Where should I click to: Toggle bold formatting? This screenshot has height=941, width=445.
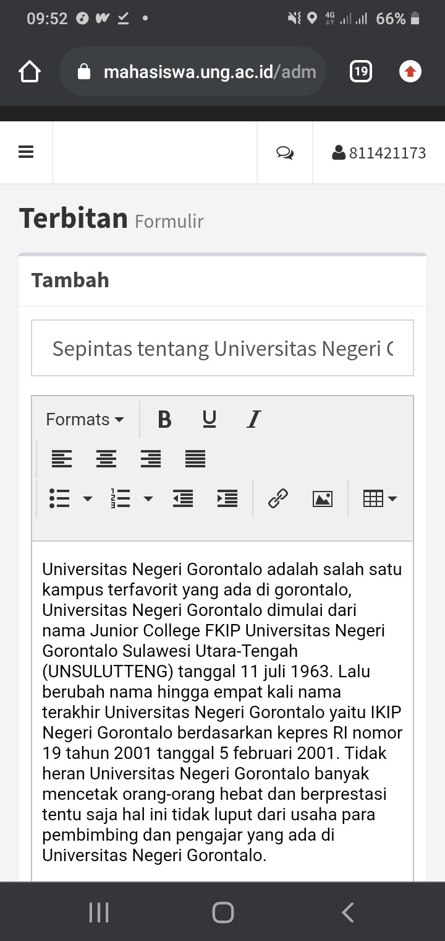[x=164, y=419]
